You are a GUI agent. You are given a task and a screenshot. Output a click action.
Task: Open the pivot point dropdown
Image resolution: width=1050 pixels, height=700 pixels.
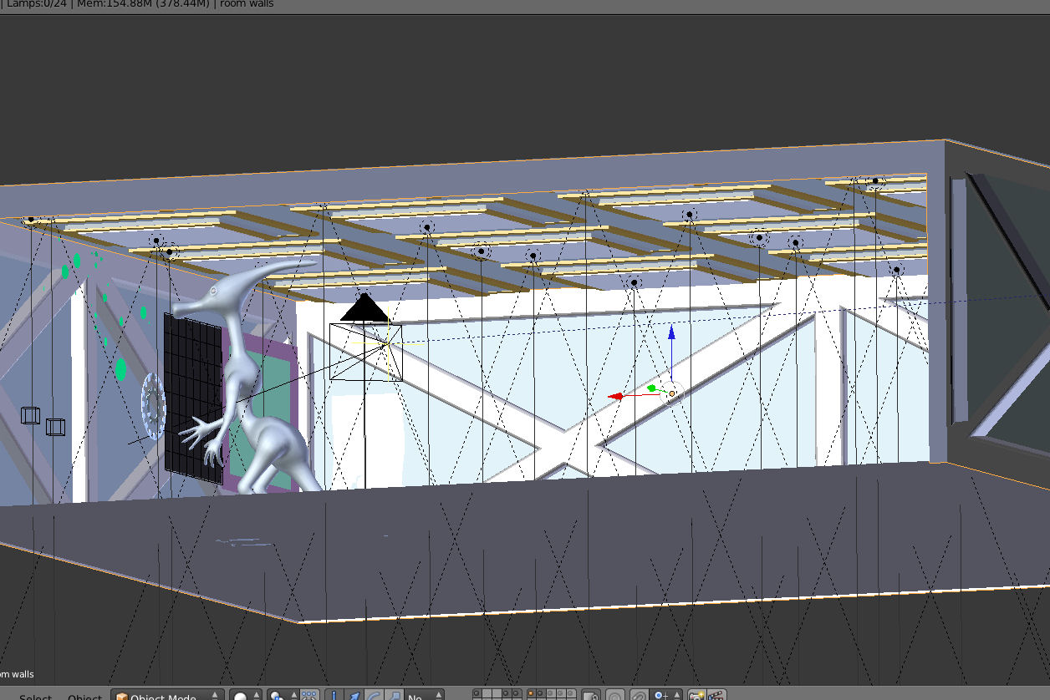click(x=283, y=696)
